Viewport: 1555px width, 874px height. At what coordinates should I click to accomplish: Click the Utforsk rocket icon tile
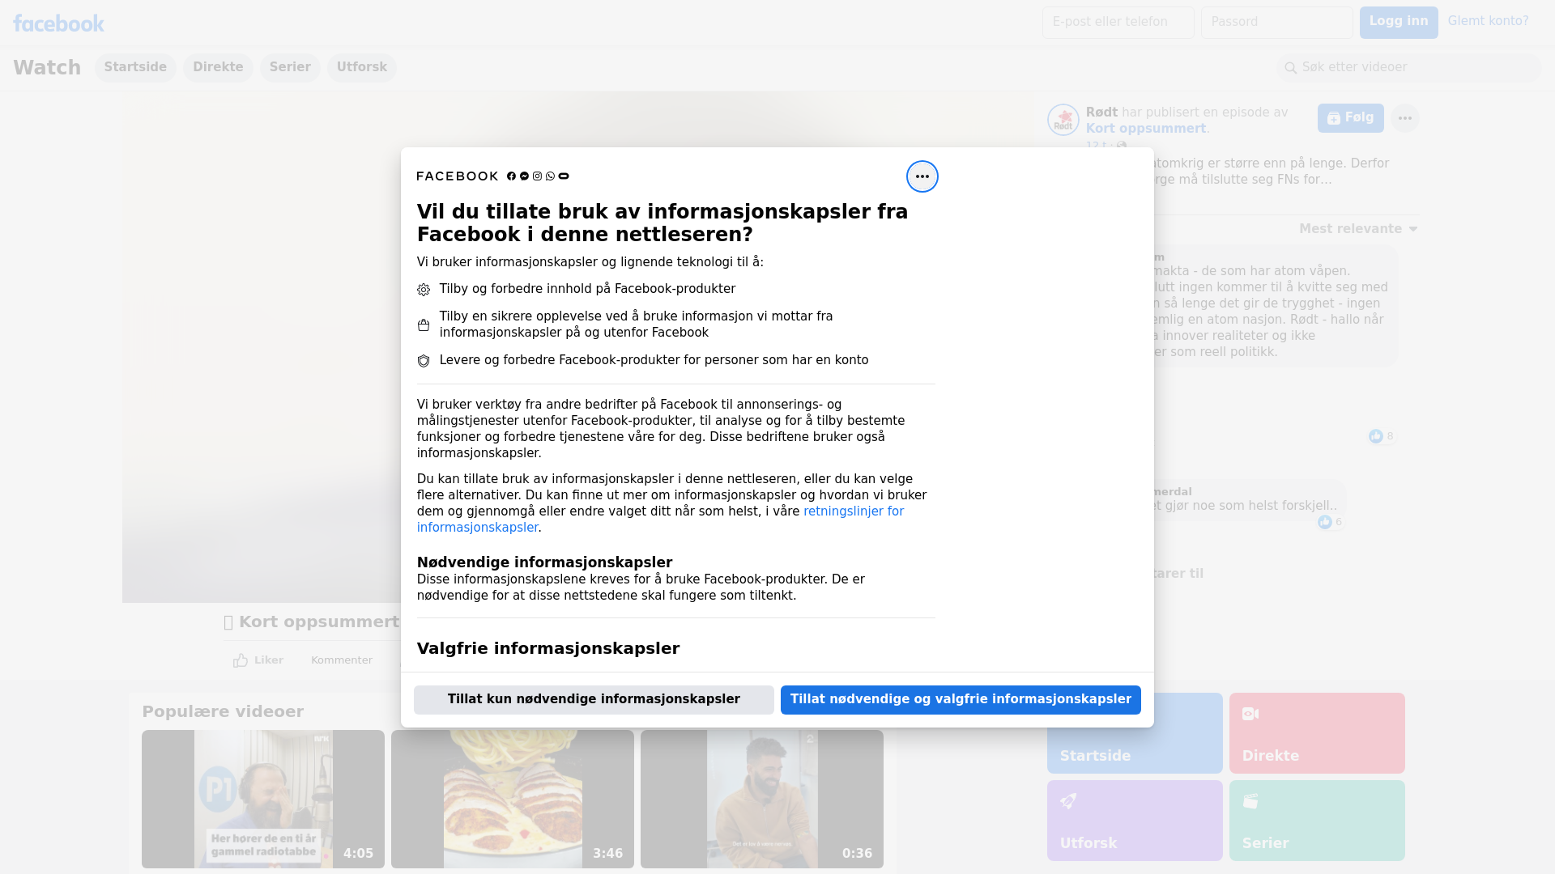pos(1134,821)
